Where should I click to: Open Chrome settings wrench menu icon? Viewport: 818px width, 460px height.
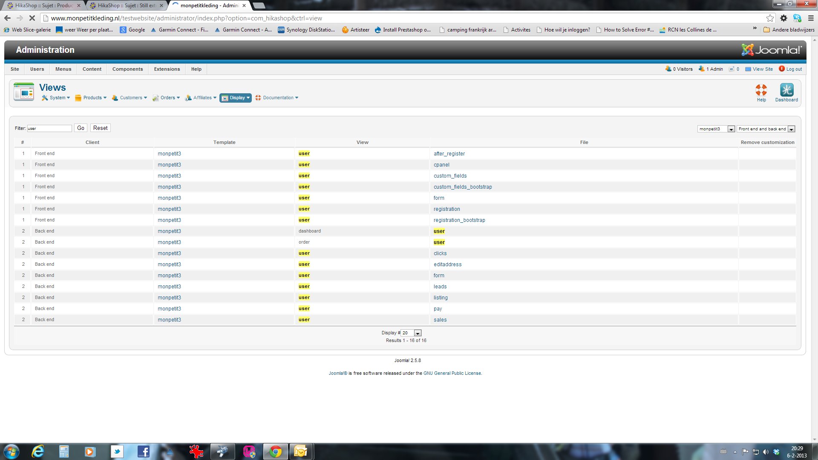811,18
